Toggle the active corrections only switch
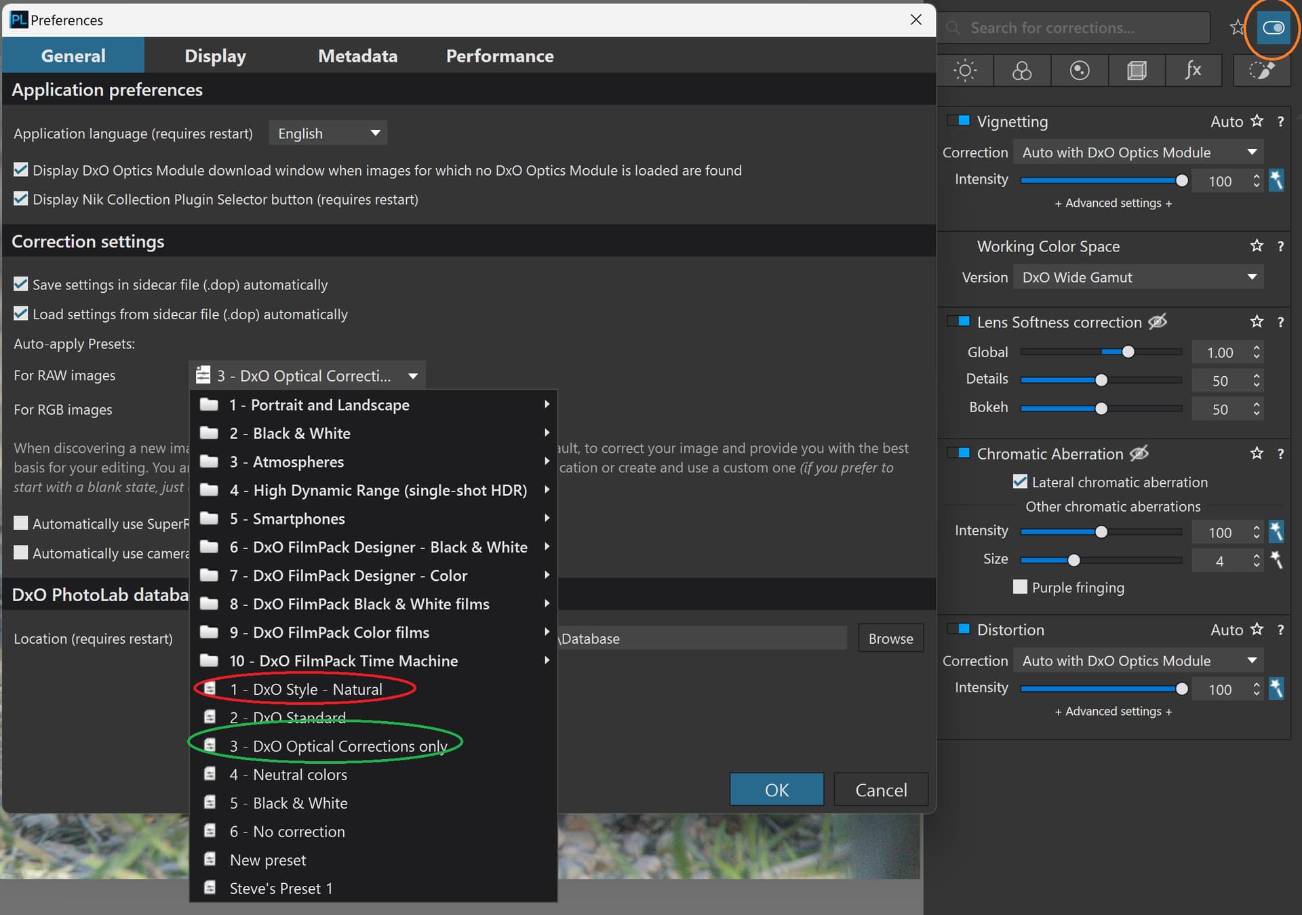This screenshot has width=1302, height=915. 1274,28
